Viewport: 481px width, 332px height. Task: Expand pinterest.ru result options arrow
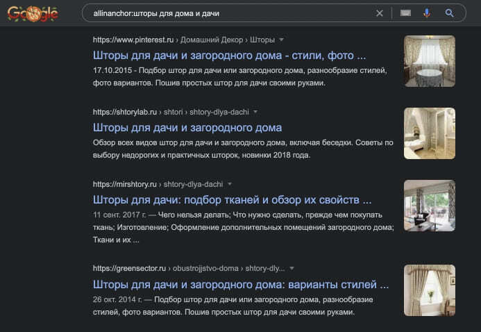[x=281, y=40]
